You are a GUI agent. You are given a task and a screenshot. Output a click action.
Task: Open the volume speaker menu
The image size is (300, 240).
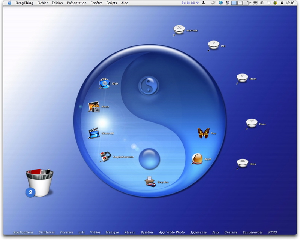(x=261, y=3)
